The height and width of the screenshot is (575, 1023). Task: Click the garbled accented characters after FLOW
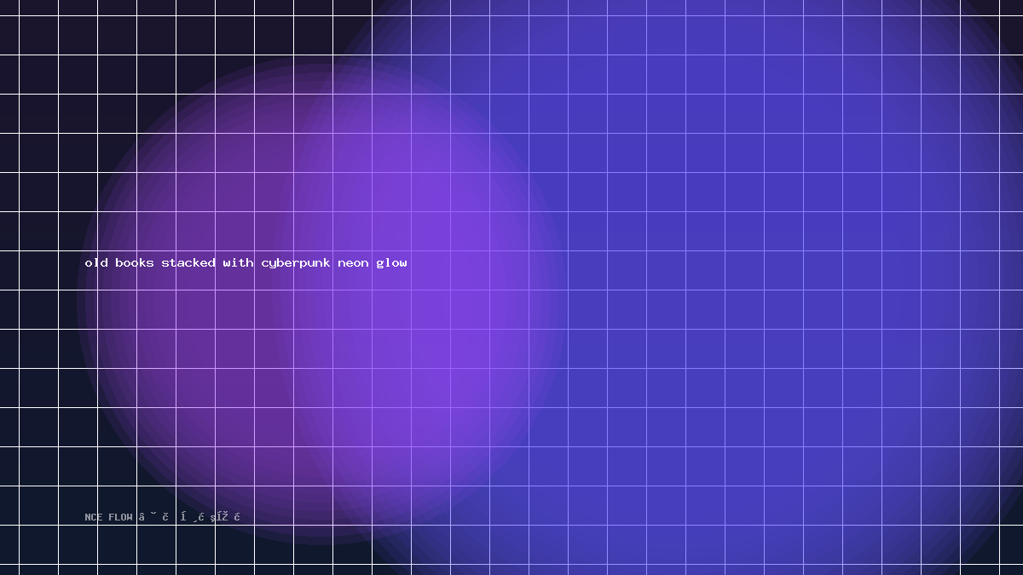pos(189,516)
